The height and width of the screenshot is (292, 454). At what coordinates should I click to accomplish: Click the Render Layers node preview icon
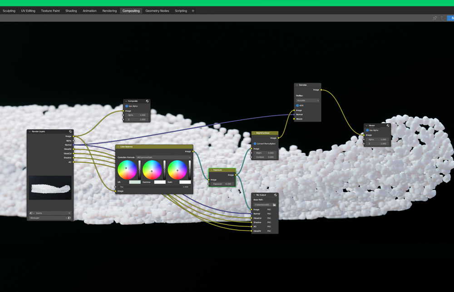[x=70, y=131]
